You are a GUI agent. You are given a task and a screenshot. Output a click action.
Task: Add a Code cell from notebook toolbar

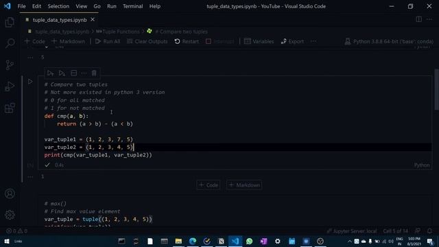pos(35,41)
